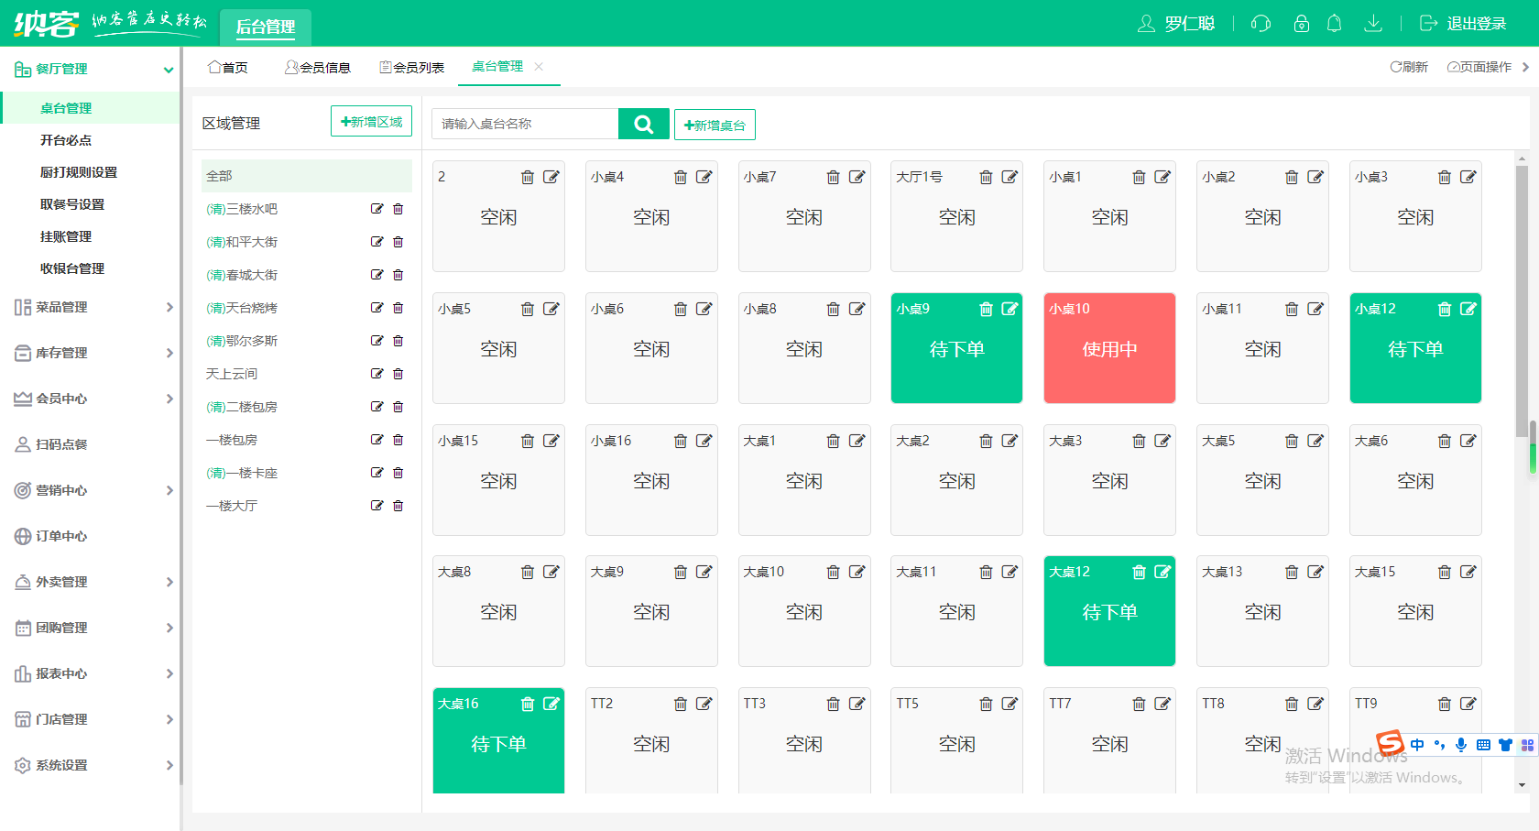Open the 页面操作 dropdown
This screenshot has height=831, width=1539.
click(1479, 67)
